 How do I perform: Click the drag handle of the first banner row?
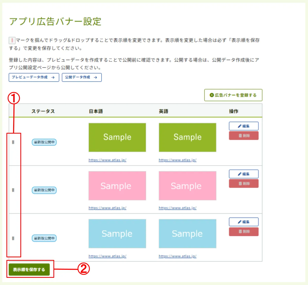pyautogui.click(x=13, y=142)
